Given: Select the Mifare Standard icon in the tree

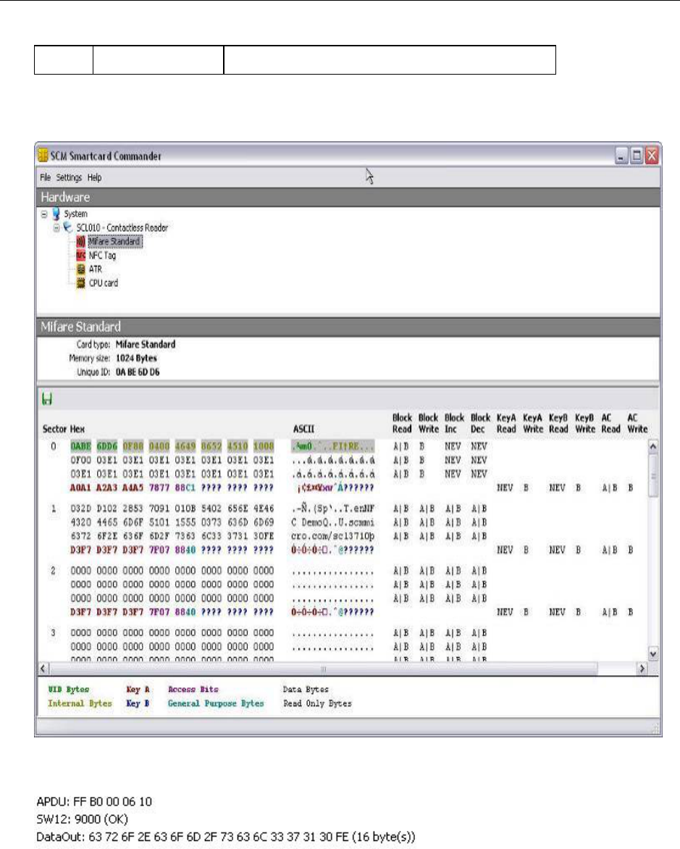Looking at the screenshot, I should click(x=80, y=241).
